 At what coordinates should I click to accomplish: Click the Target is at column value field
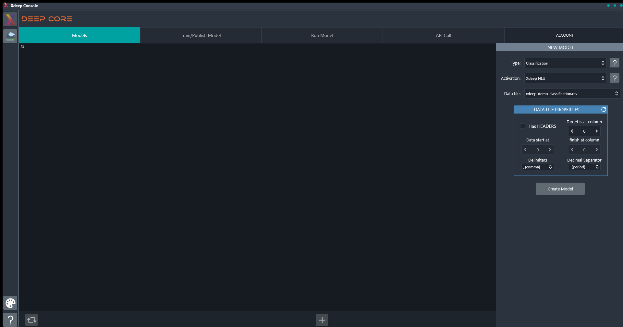[584, 131]
